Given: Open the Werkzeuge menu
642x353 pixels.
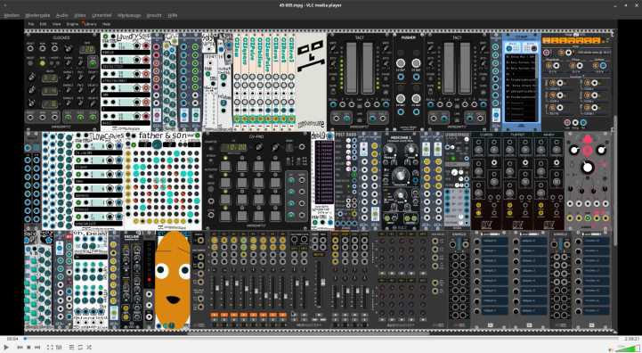Looking at the screenshot, I should (129, 15).
